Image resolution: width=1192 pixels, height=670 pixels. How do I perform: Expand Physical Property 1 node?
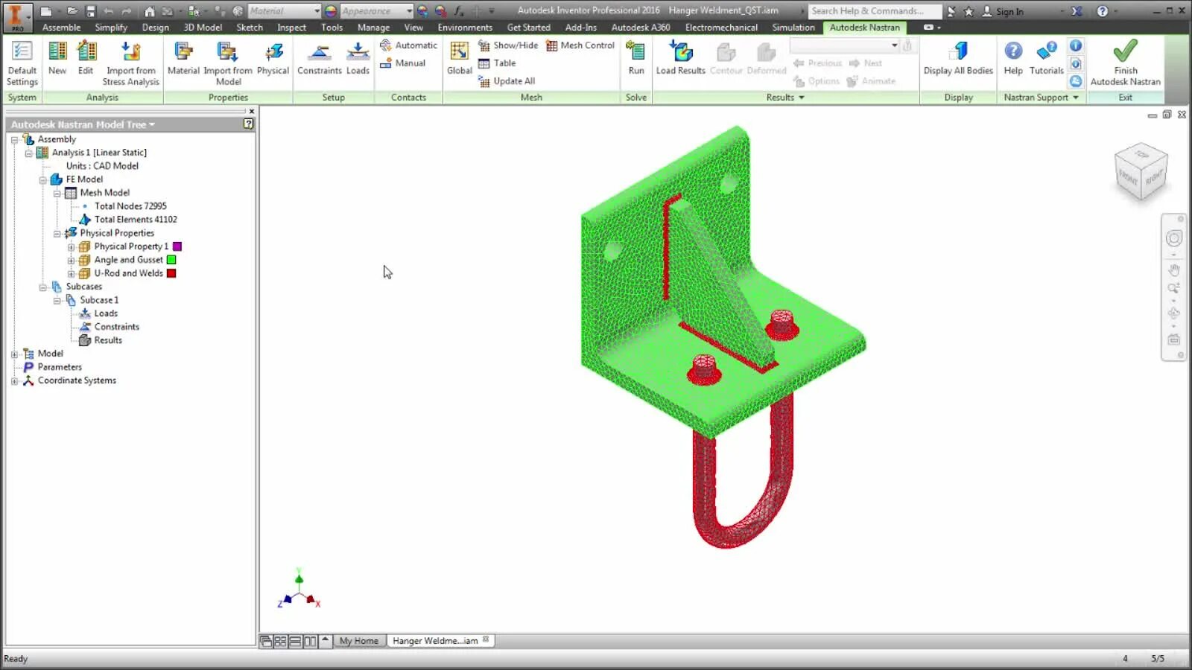pos(71,246)
